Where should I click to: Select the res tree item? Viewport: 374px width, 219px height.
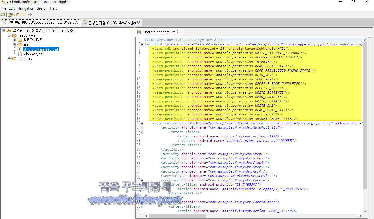pyautogui.click(x=27, y=45)
